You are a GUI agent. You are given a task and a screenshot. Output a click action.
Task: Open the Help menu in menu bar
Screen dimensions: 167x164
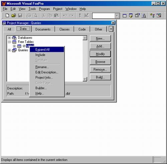[82, 9]
